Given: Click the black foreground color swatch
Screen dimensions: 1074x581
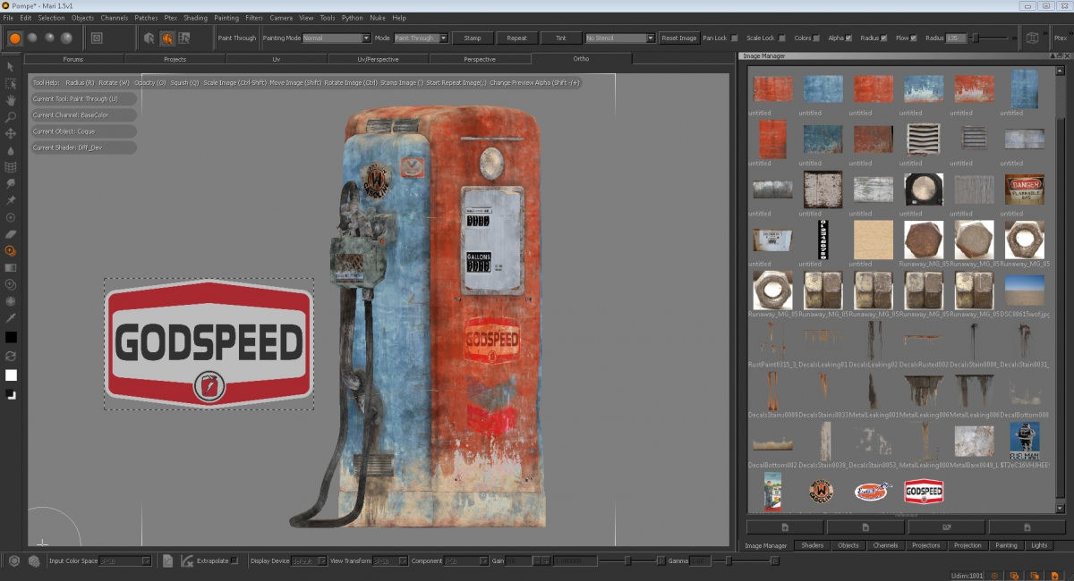Looking at the screenshot, I should (x=11, y=337).
